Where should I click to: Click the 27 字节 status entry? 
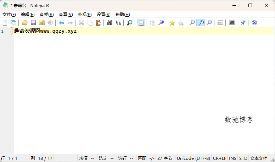click(x=165, y=158)
